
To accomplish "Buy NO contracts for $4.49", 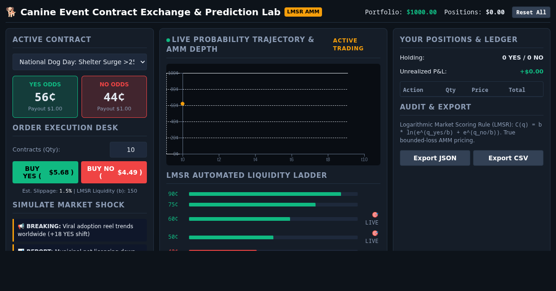I will (x=114, y=172).
